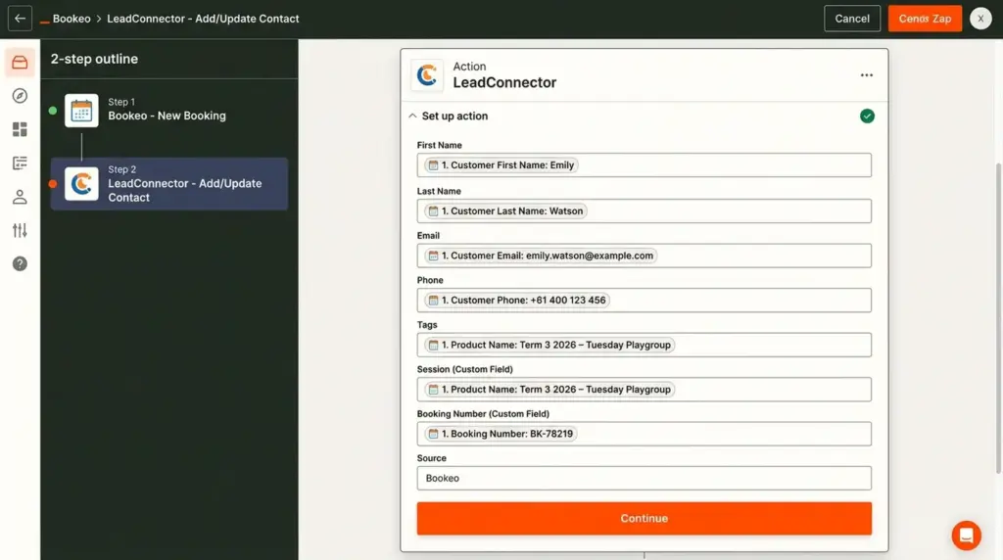Click the Product Name pill in Tags
This screenshot has height=560, width=1003.
[549, 345]
